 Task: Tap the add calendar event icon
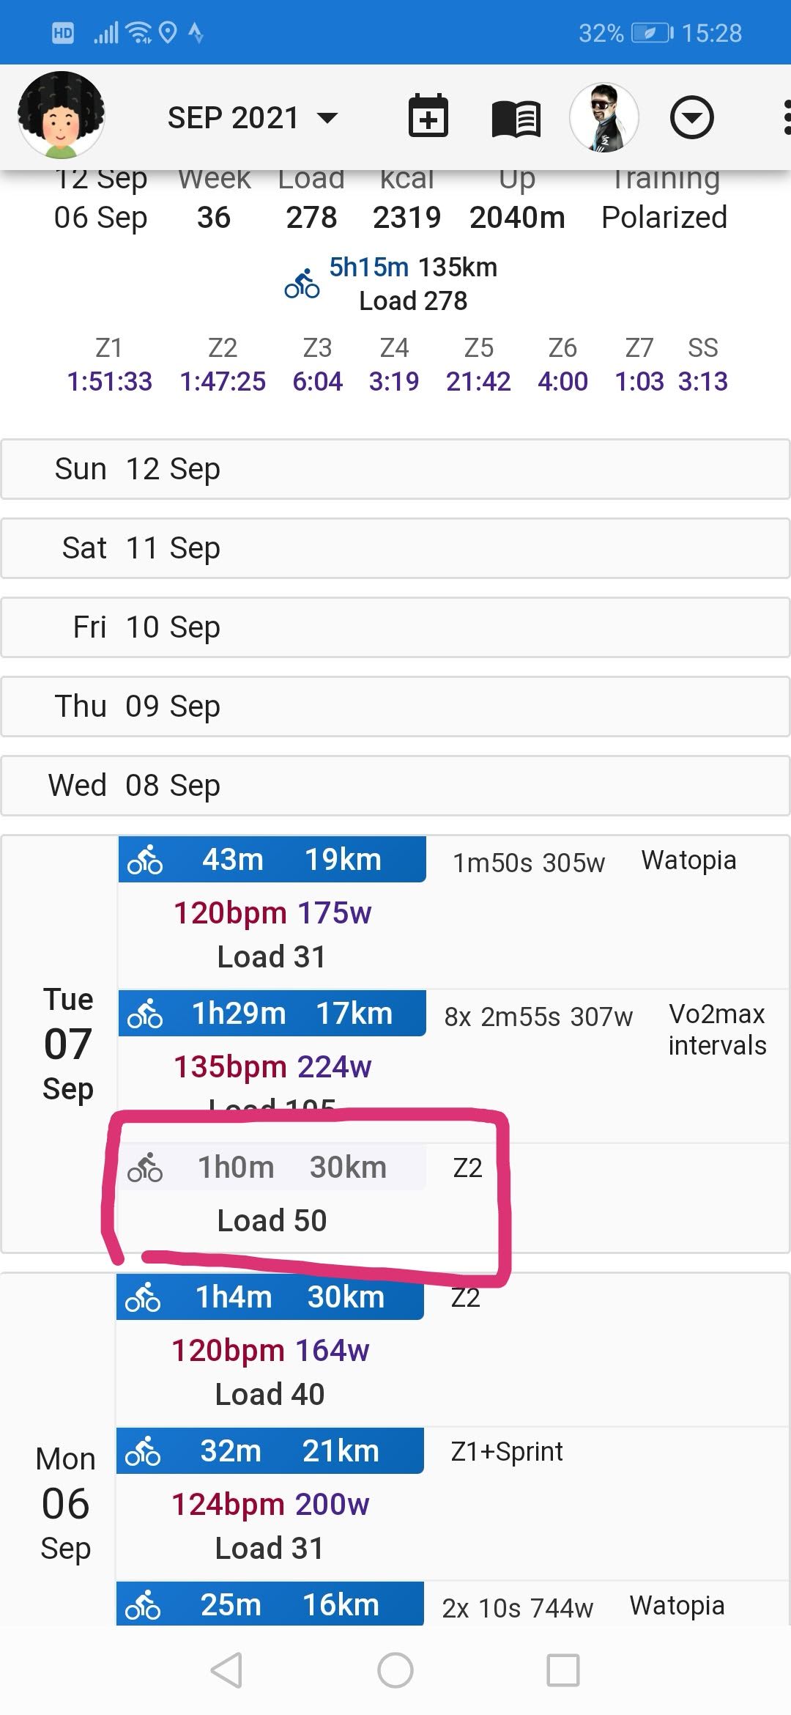click(428, 117)
